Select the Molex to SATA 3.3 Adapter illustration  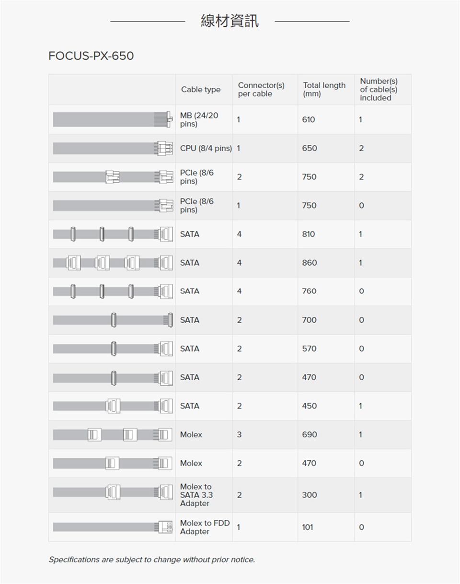click(x=112, y=492)
